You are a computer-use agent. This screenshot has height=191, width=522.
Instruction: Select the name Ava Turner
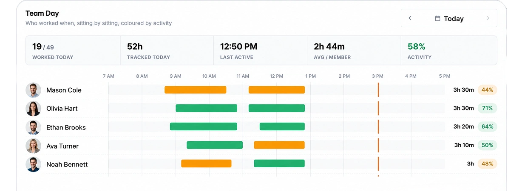(x=62, y=146)
